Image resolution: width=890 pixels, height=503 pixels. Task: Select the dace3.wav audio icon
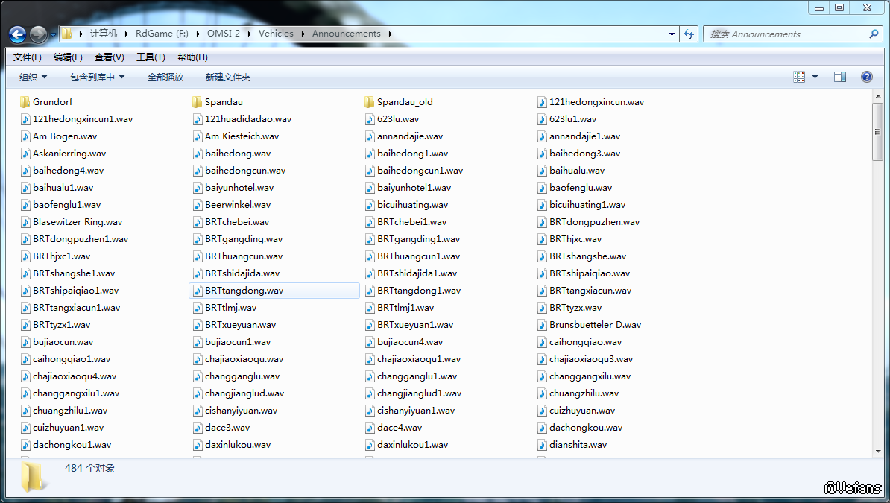[198, 428]
